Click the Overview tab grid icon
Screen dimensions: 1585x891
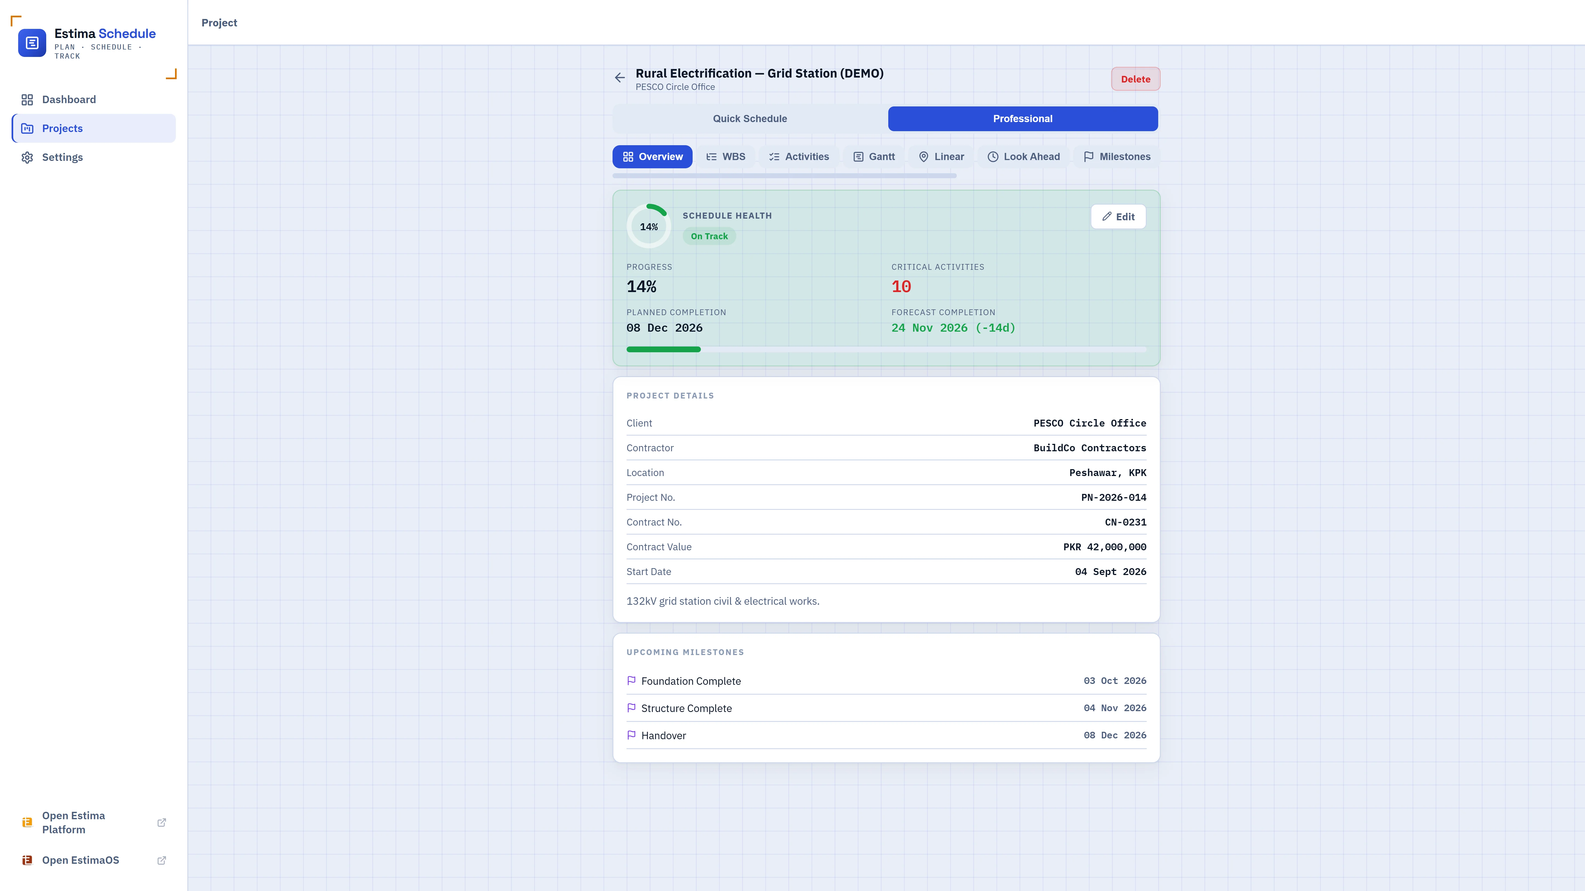pyautogui.click(x=628, y=157)
